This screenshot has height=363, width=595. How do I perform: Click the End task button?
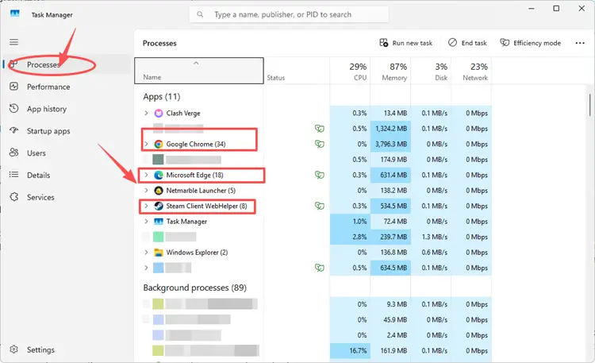(x=467, y=43)
